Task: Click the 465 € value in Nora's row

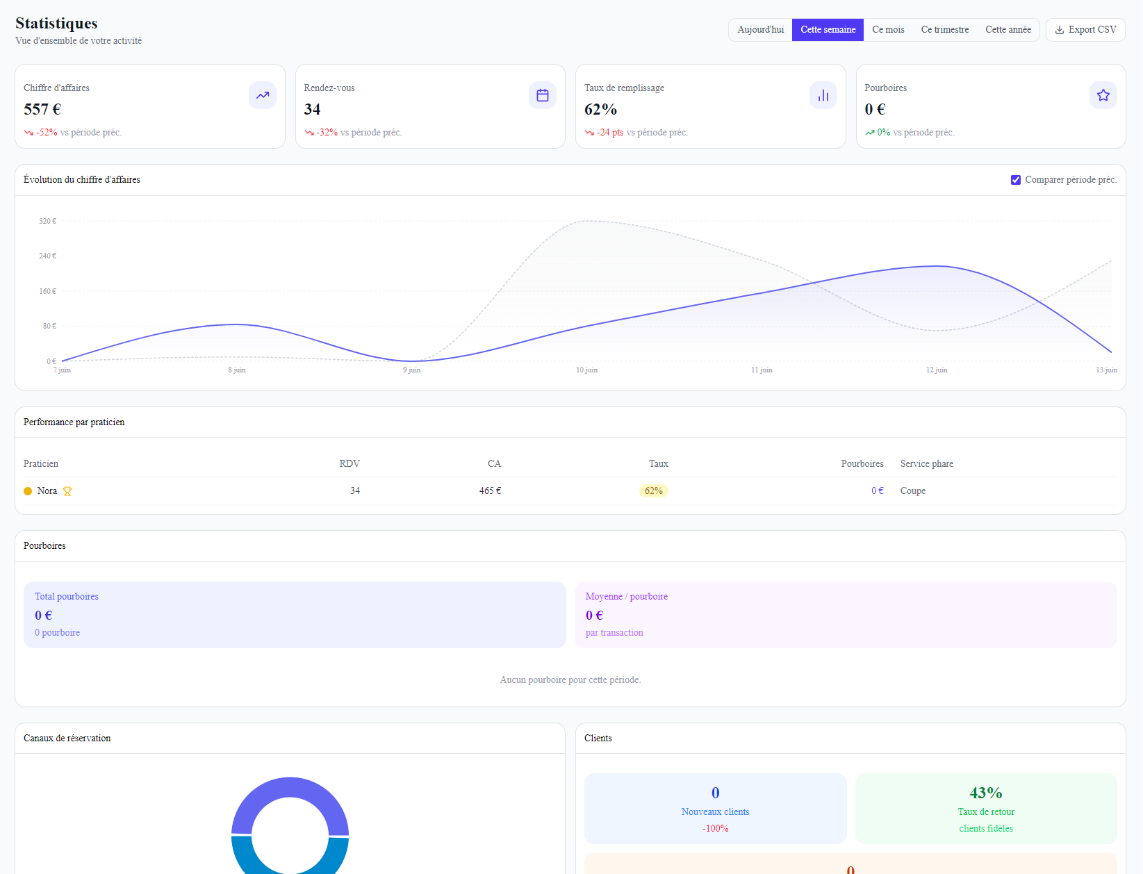Action: [x=490, y=491]
